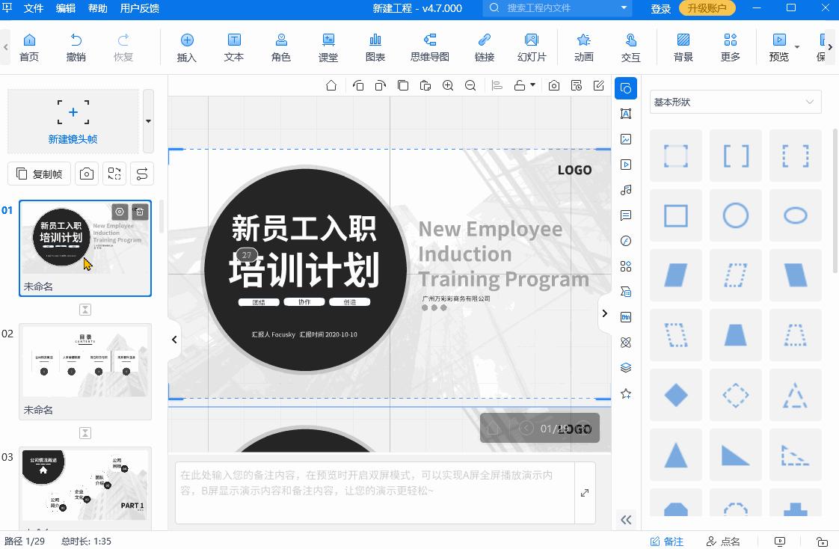This screenshot has height=549, width=839.
Task: Open the 文件 (File) menu
Action: pos(34,9)
